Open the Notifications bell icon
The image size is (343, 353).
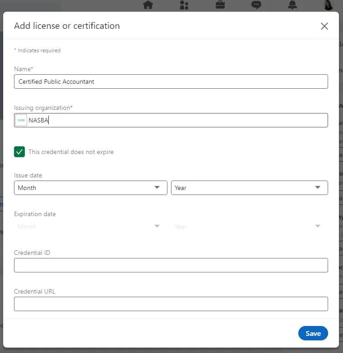click(x=292, y=5)
